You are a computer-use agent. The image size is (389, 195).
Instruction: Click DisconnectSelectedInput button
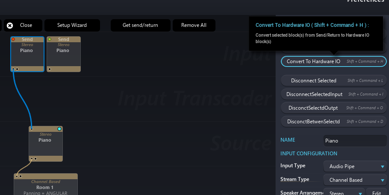333,94
